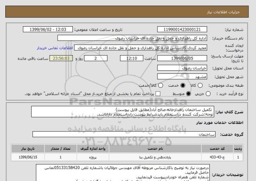The image size is (256, 181).
Task: Click the delivery province field خراسان رضوی
Action: coord(182,68)
